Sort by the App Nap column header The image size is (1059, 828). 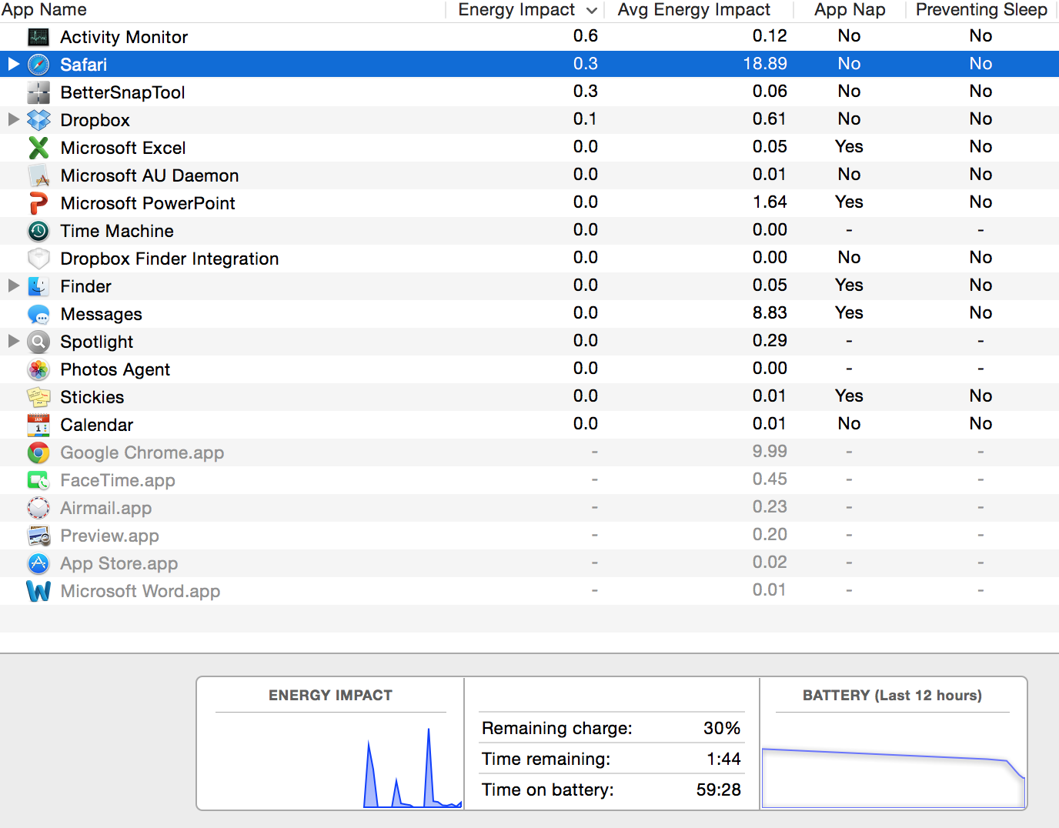point(850,10)
